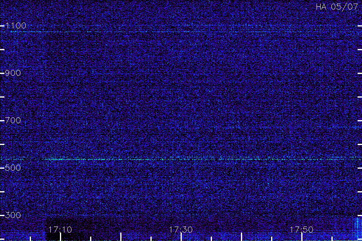Click the 700 frequency axis label

(13, 120)
